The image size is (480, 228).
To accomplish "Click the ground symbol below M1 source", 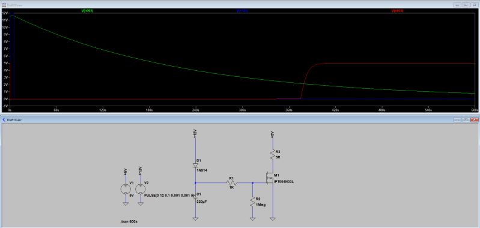I will (273, 218).
